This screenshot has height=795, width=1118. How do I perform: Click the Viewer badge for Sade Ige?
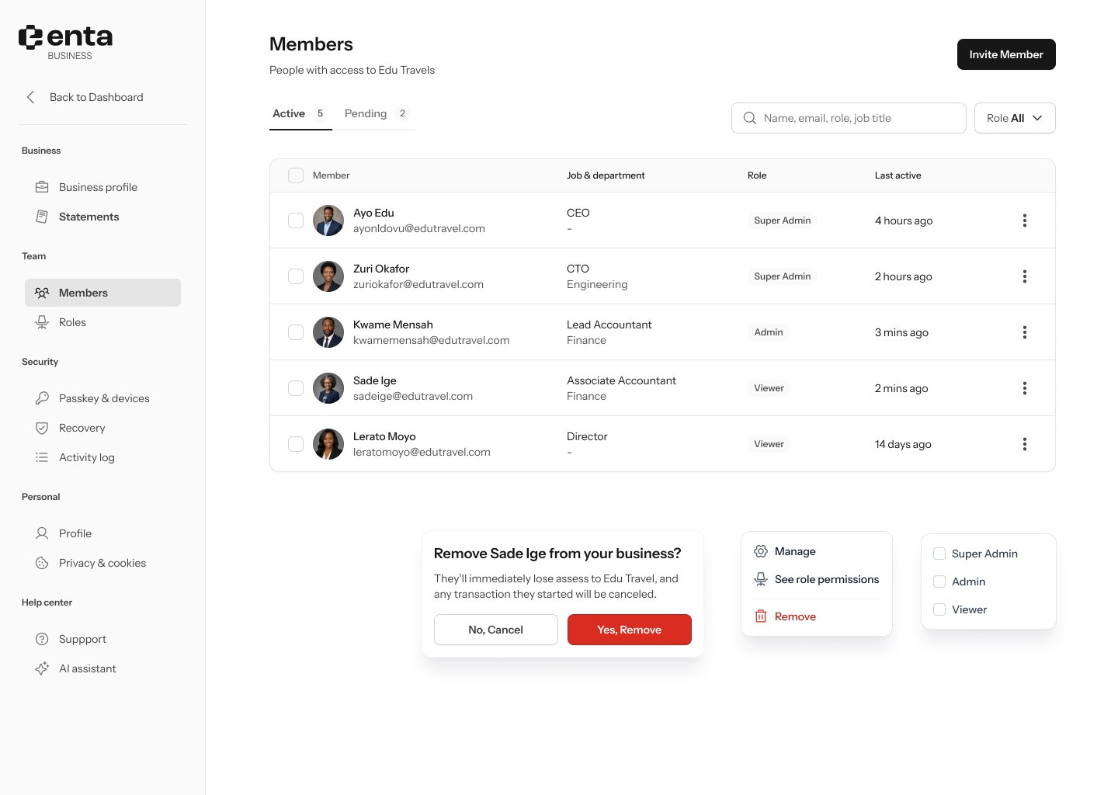point(769,388)
